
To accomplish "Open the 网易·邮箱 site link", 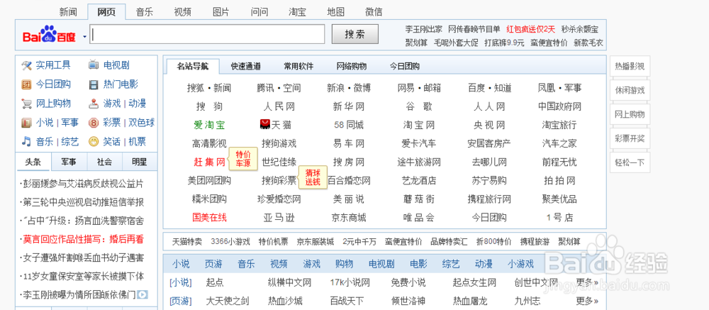I will (419, 88).
